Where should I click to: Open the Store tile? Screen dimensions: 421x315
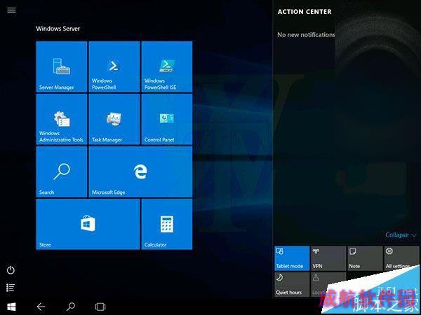88,224
